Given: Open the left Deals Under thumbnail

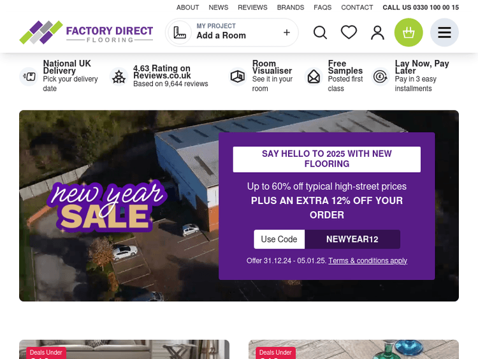Looking at the screenshot, I should pos(124,349).
